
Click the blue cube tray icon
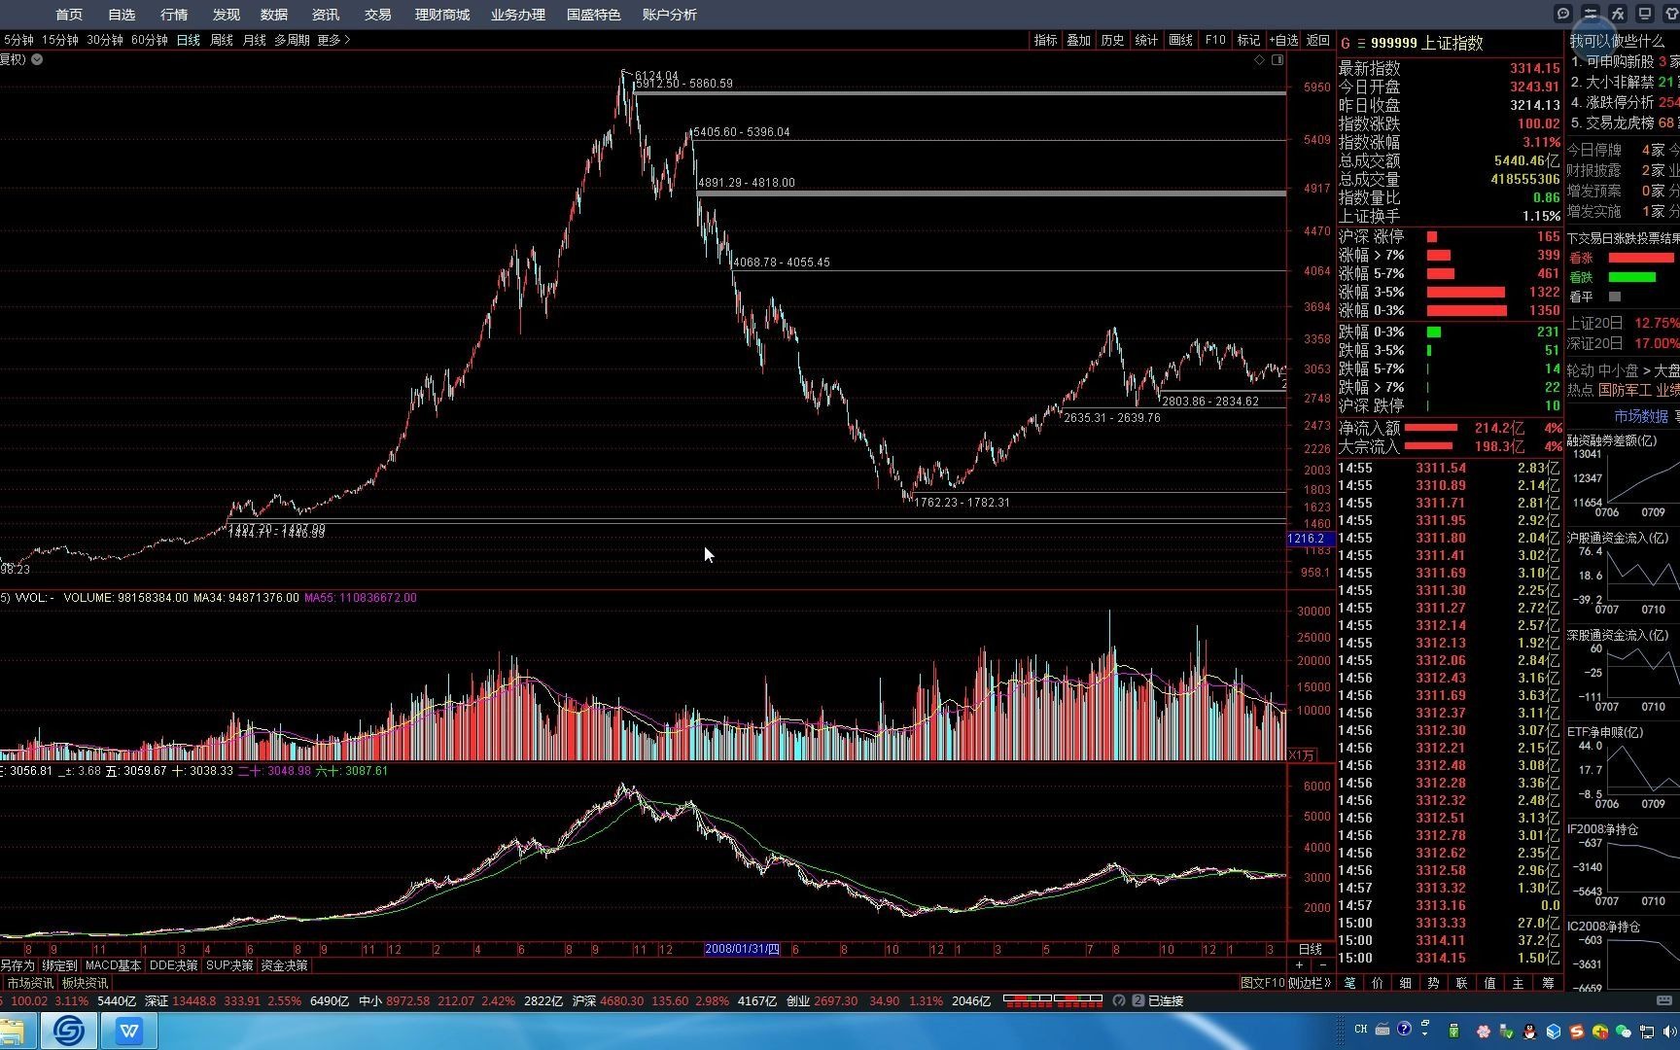click(x=1553, y=1031)
